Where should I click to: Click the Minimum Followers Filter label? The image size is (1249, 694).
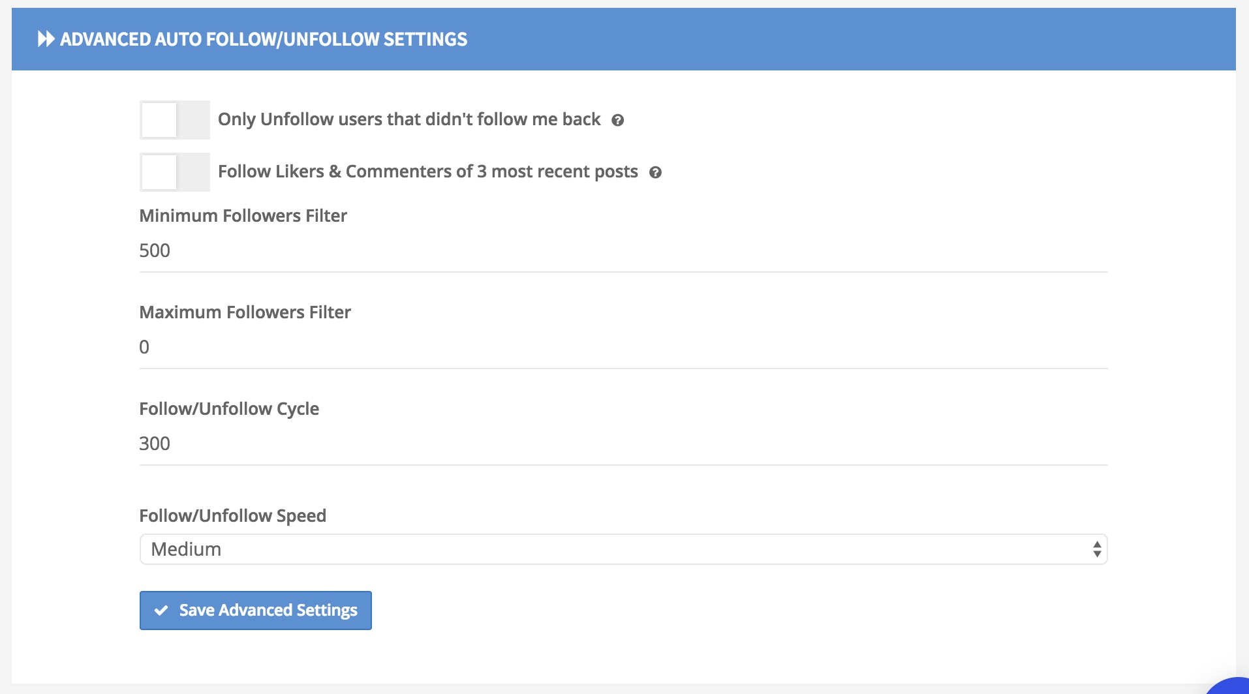[243, 216]
